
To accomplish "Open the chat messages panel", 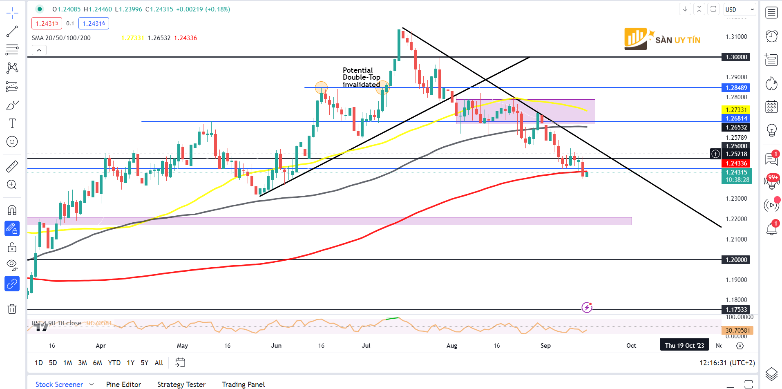I will (771, 159).
